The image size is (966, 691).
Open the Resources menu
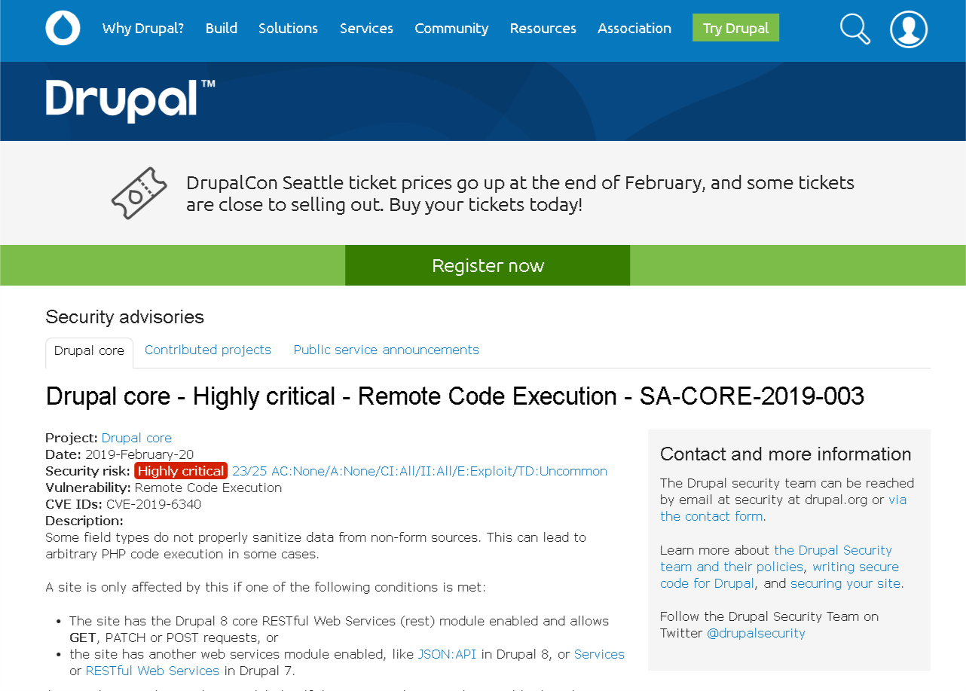tap(543, 28)
